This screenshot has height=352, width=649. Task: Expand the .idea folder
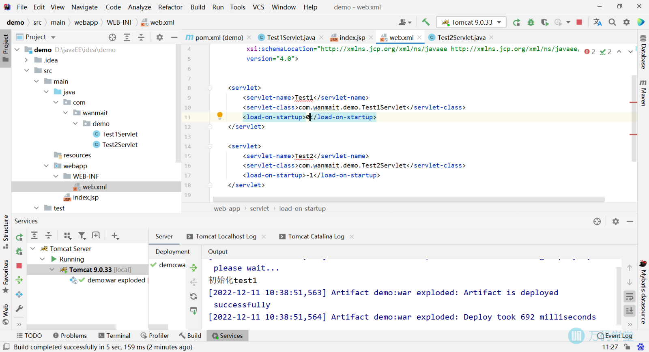point(26,60)
